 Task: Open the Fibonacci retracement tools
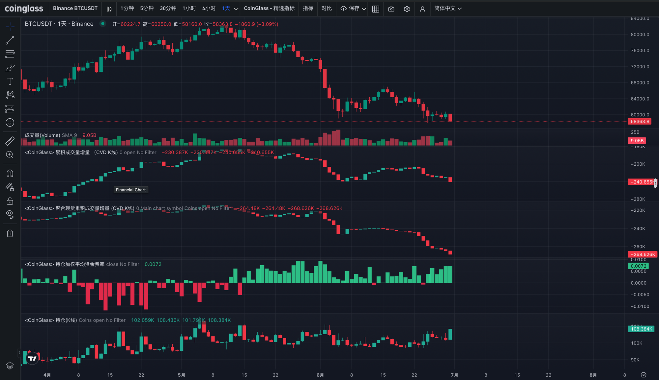[10, 54]
